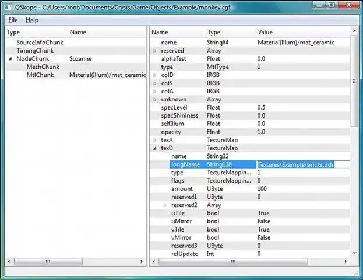This screenshot has height=280, width=363.
Task: Expand the texA TextureMap row
Action: (x=155, y=140)
